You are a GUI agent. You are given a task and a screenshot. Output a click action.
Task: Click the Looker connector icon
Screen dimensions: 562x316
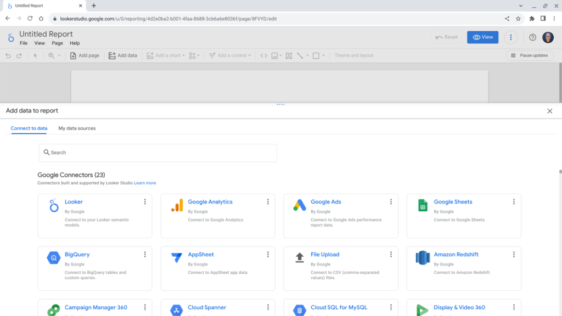54,206
